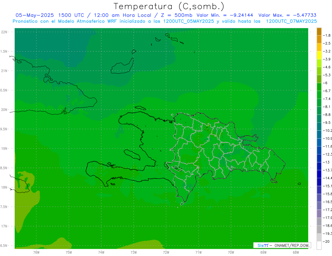Pick the yellow swatch between -3.2 and -3.9

coord(319,55)
